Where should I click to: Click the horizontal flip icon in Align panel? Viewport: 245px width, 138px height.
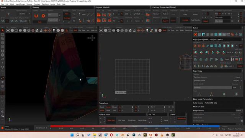coord(196,53)
